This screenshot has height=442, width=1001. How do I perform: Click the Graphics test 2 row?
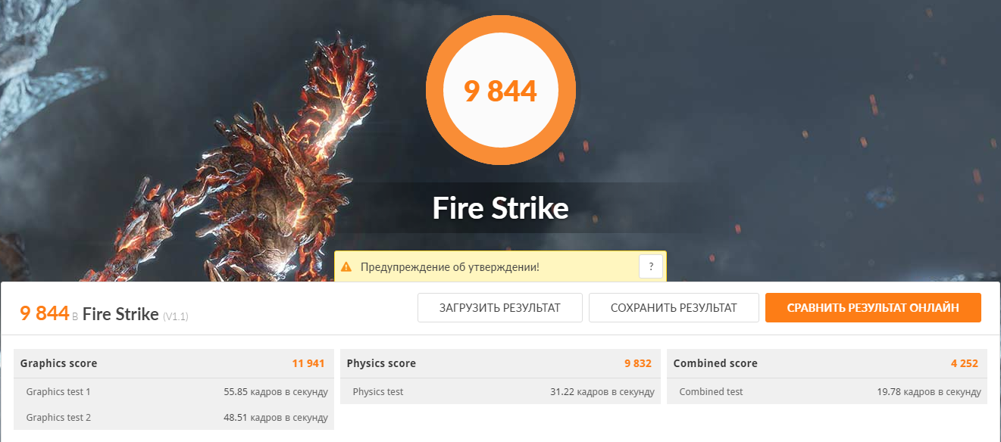tap(174, 417)
